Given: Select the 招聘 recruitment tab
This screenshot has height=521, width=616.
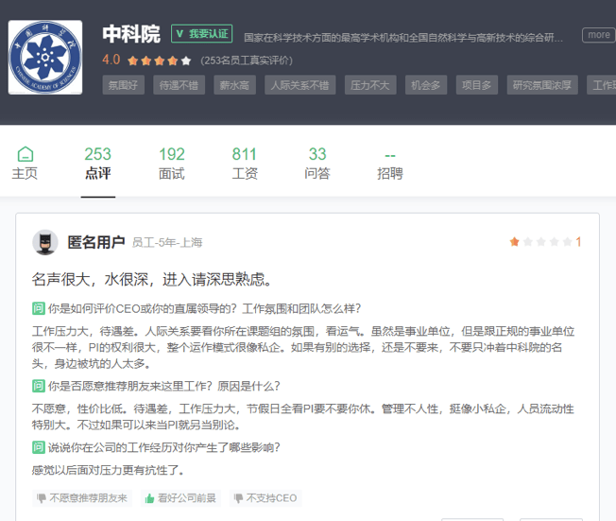Looking at the screenshot, I should [x=390, y=164].
